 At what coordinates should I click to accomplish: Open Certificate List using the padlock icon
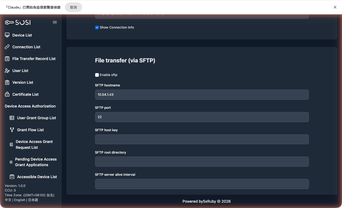pyautogui.click(x=7, y=94)
